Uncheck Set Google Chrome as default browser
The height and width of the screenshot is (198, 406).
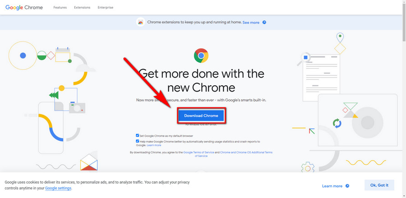pos(138,135)
